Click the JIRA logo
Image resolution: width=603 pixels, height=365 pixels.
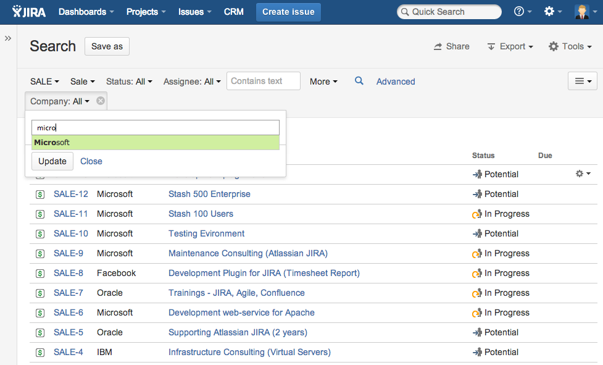[29, 12]
